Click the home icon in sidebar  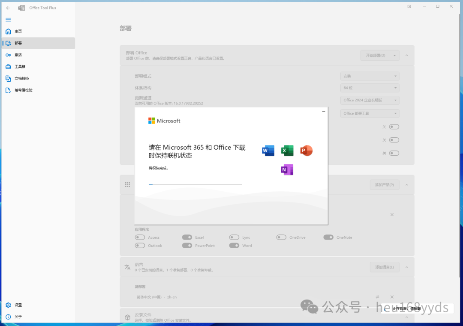coord(8,31)
